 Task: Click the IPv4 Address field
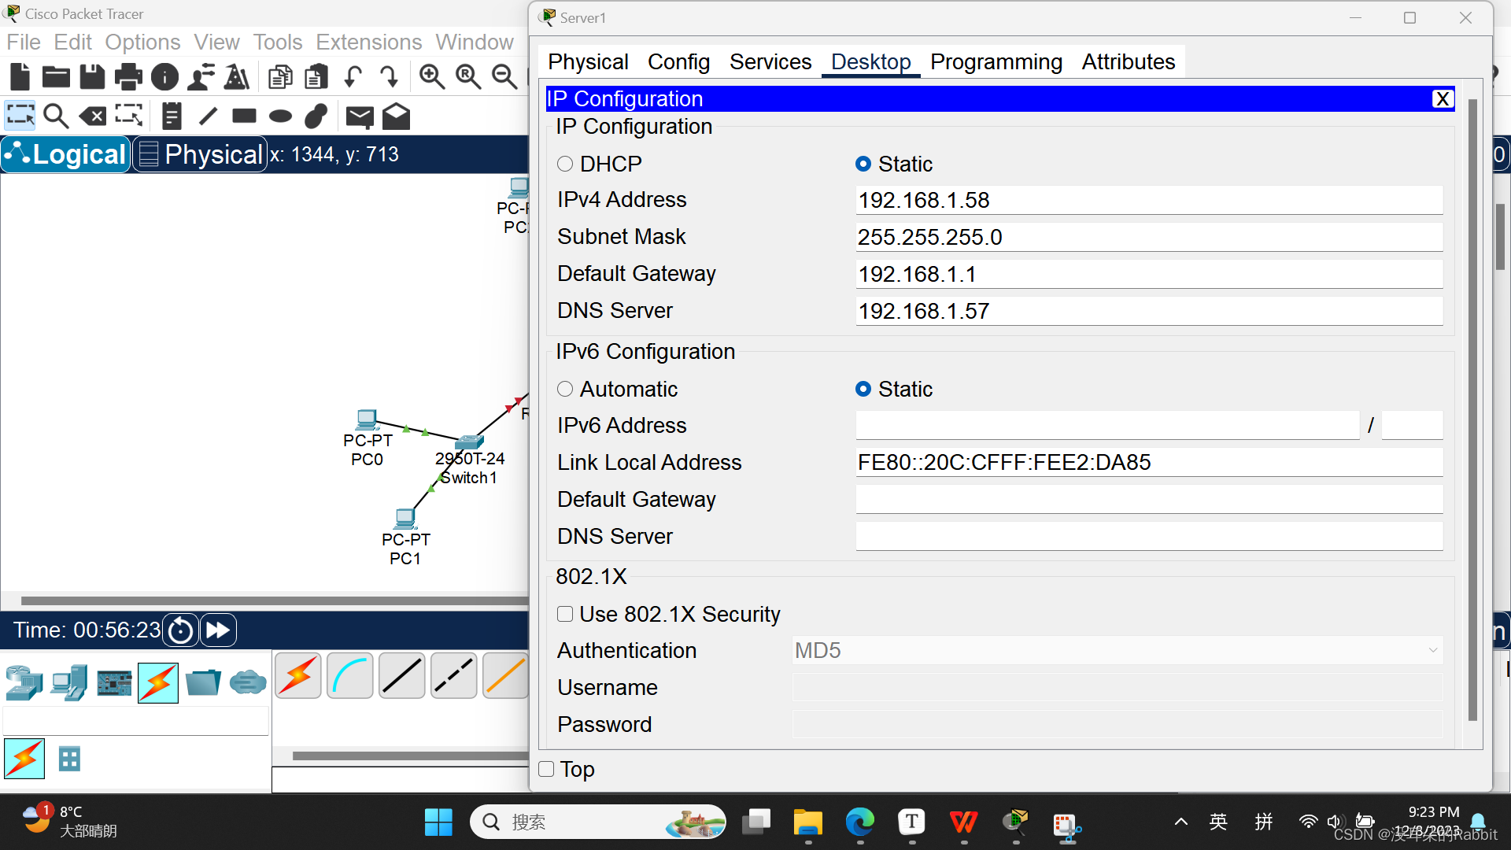tap(1149, 200)
